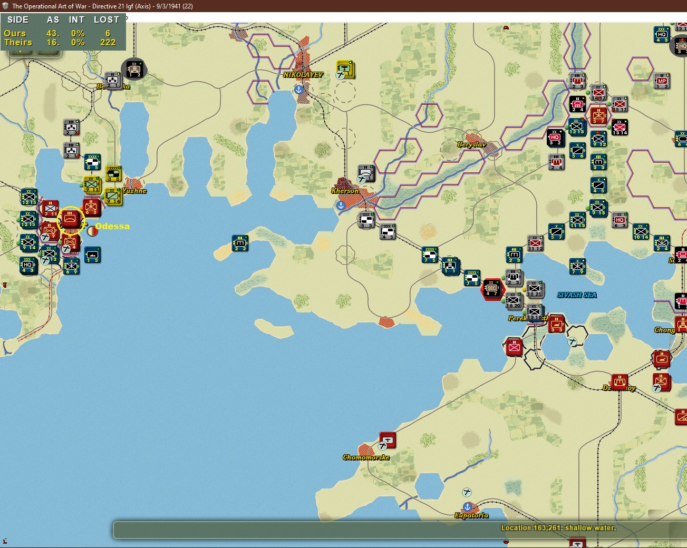
Task: Click the NIKOLAYEV city label
Action: click(x=303, y=75)
